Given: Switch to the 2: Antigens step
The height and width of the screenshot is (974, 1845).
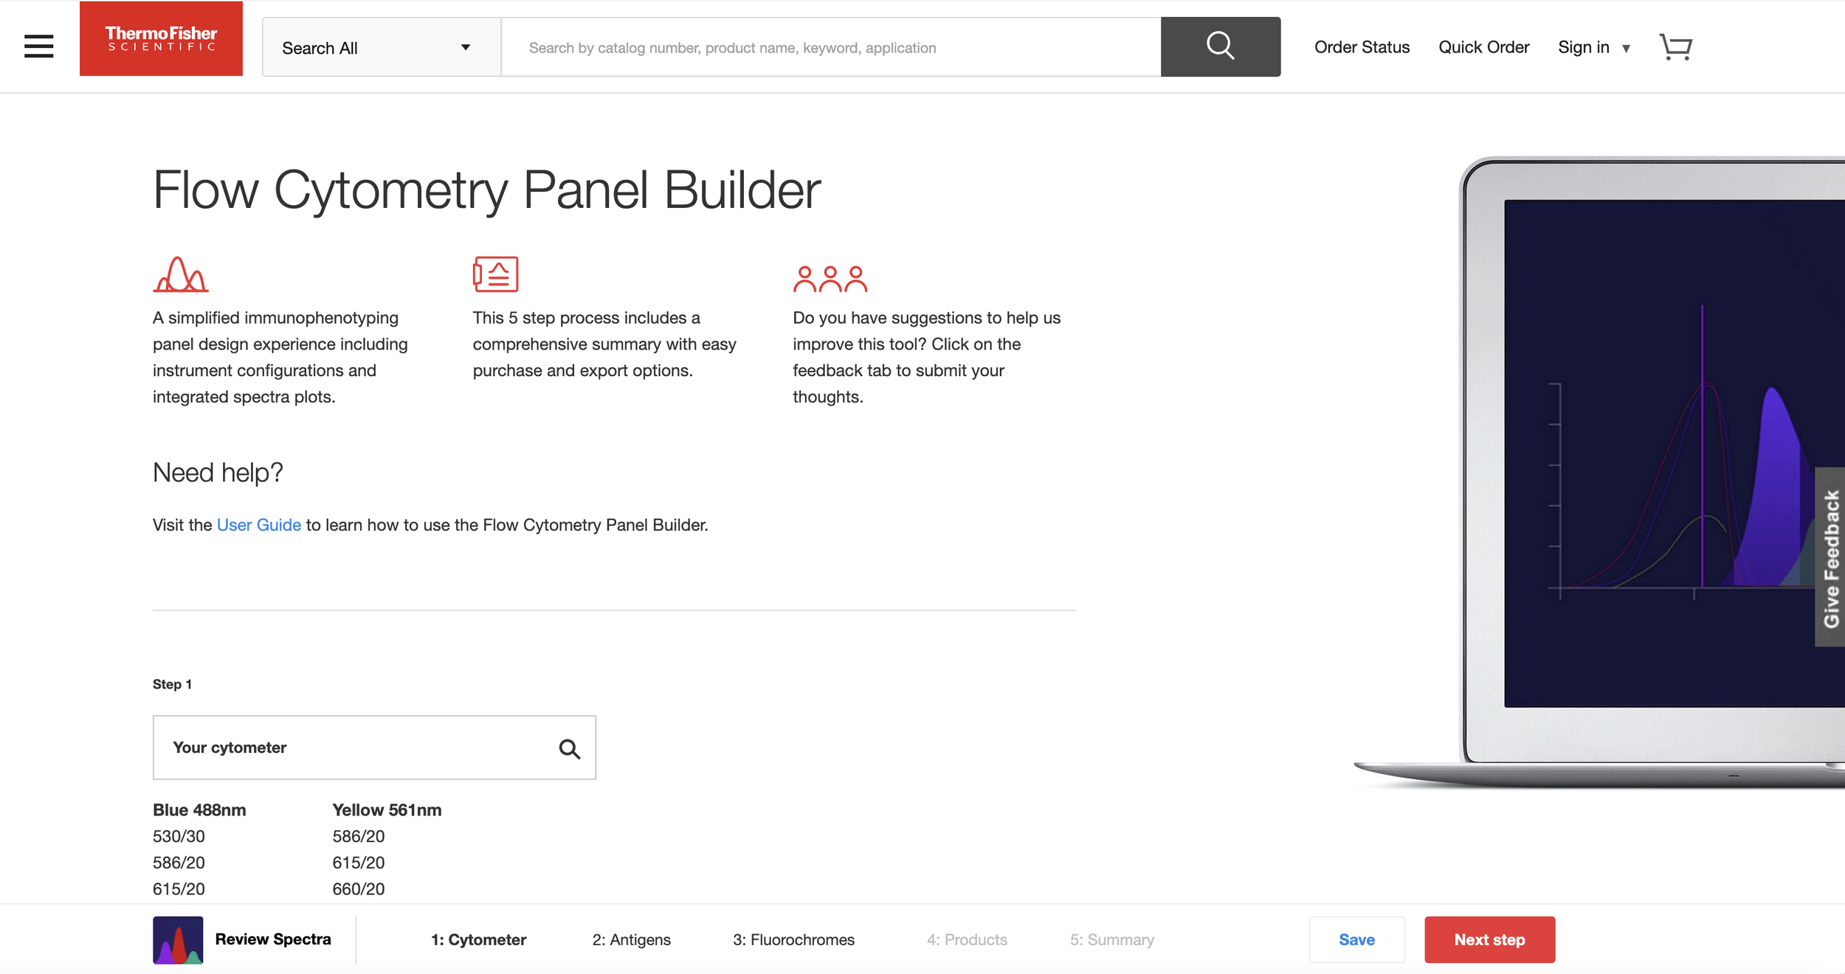Looking at the screenshot, I should tap(631, 940).
